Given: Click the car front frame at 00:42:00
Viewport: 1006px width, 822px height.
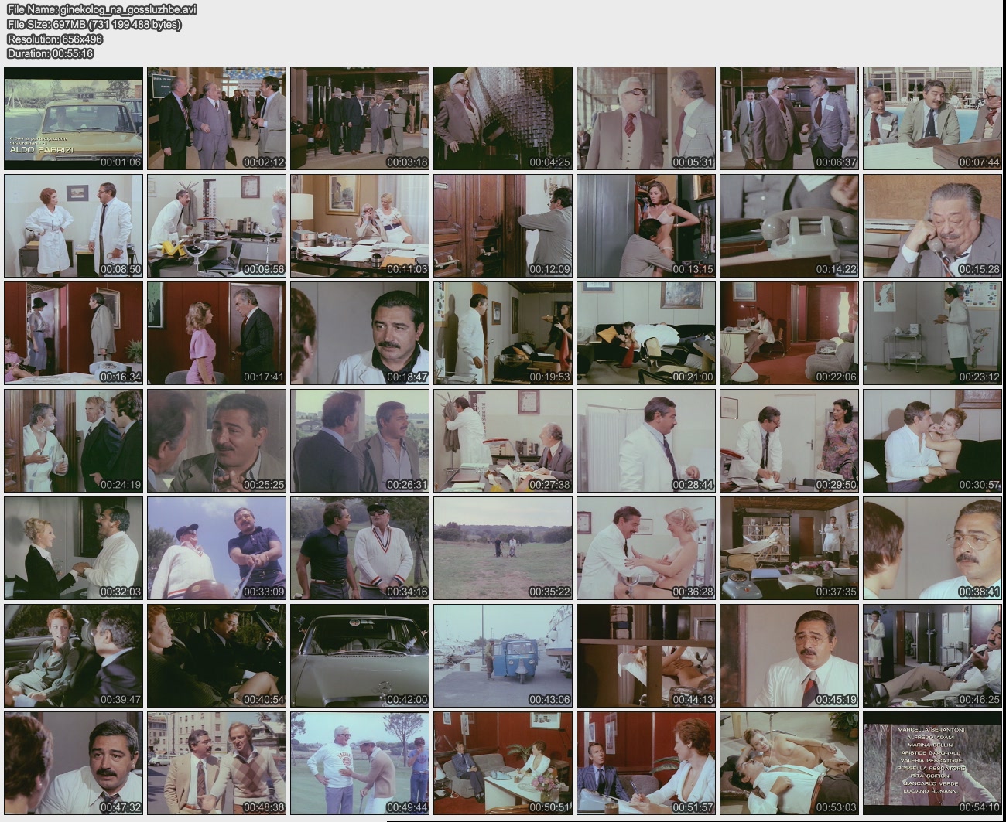Looking at the screenshot, I should tap(360, 656).
